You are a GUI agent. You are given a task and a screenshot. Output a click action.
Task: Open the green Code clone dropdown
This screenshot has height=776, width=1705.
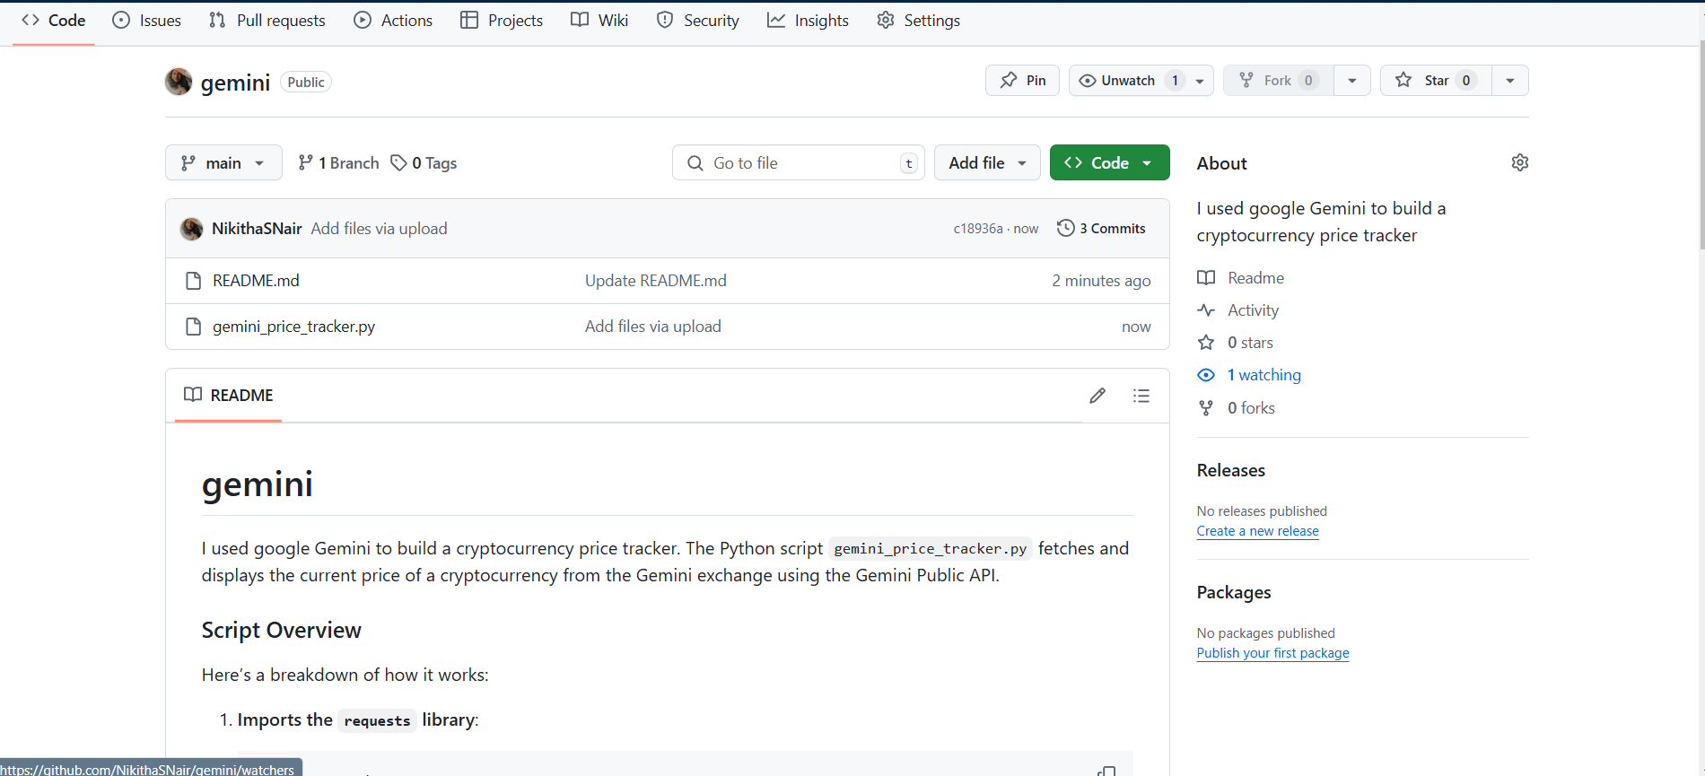pos(1109,162)
